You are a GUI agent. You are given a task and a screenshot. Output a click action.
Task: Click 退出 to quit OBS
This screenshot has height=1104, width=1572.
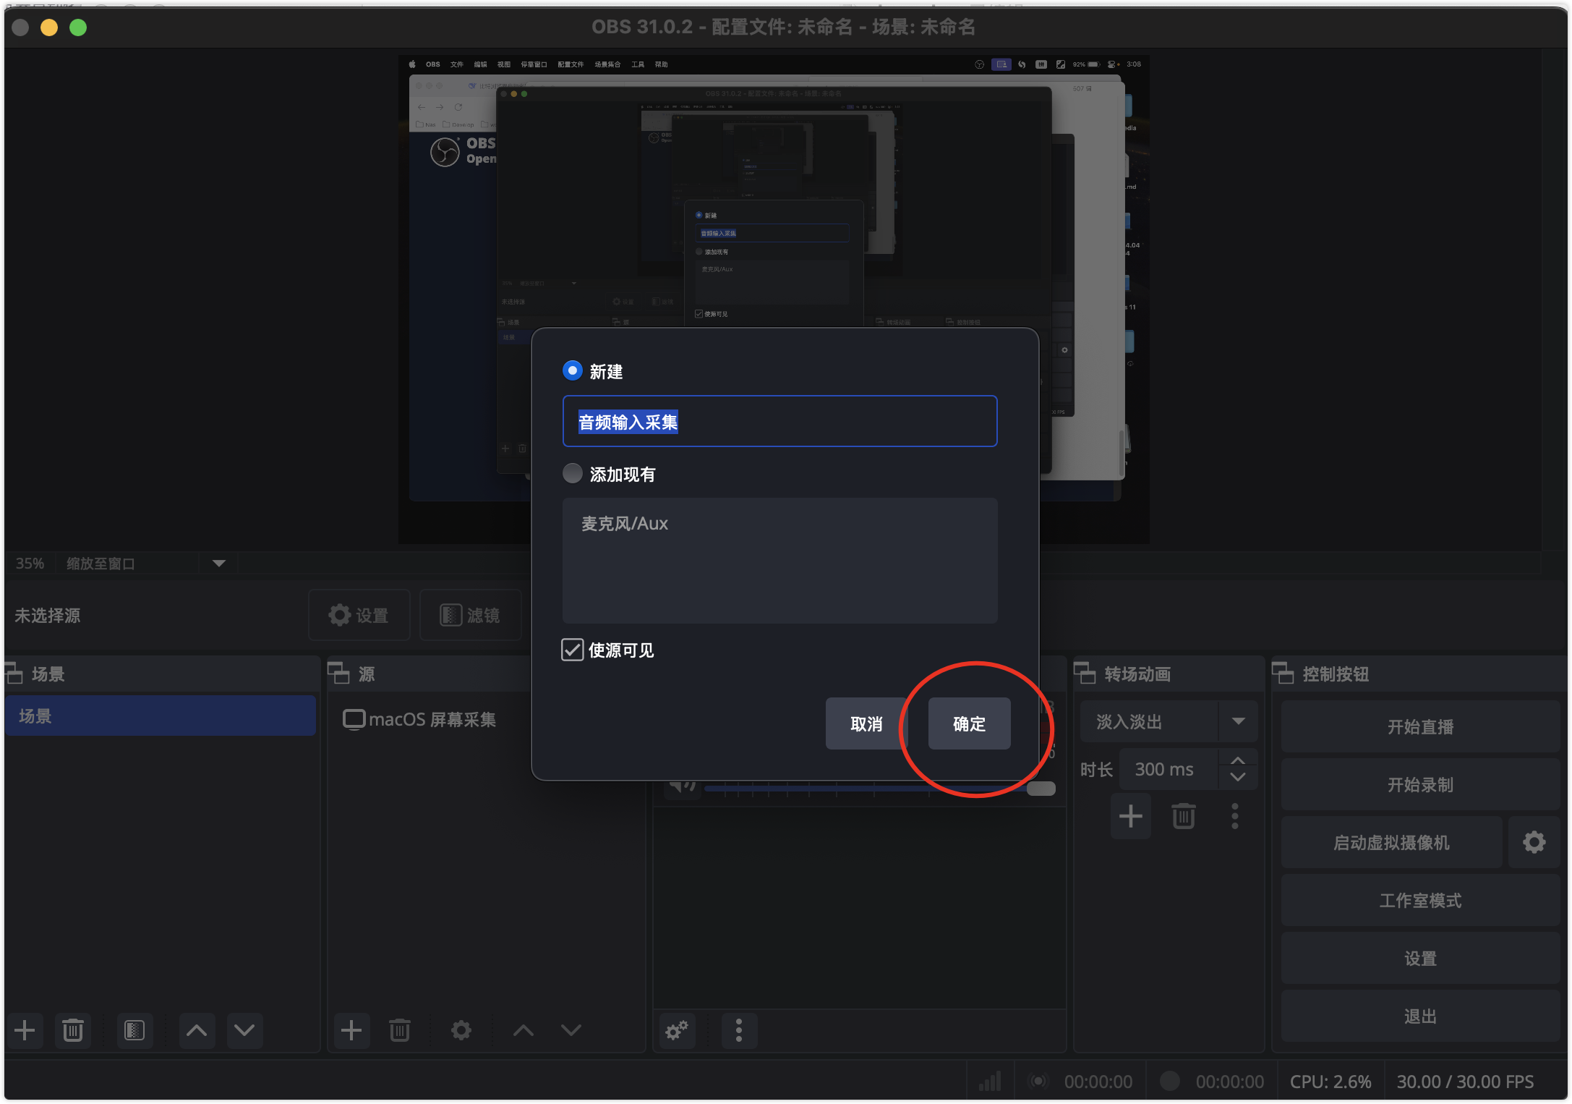tap(1420, 1016)
